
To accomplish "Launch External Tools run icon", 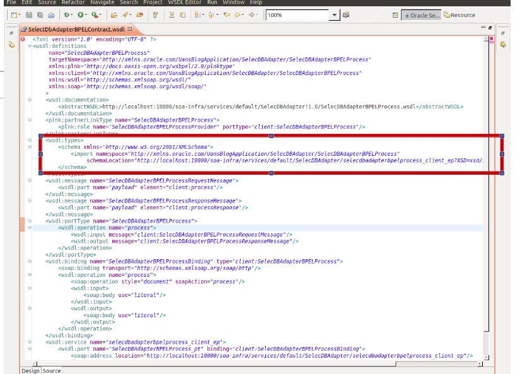I will click(x=95, y=15).
